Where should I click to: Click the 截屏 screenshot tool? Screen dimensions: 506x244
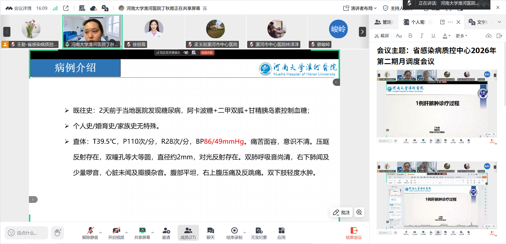pyautogui.click(x=382, y=36)
